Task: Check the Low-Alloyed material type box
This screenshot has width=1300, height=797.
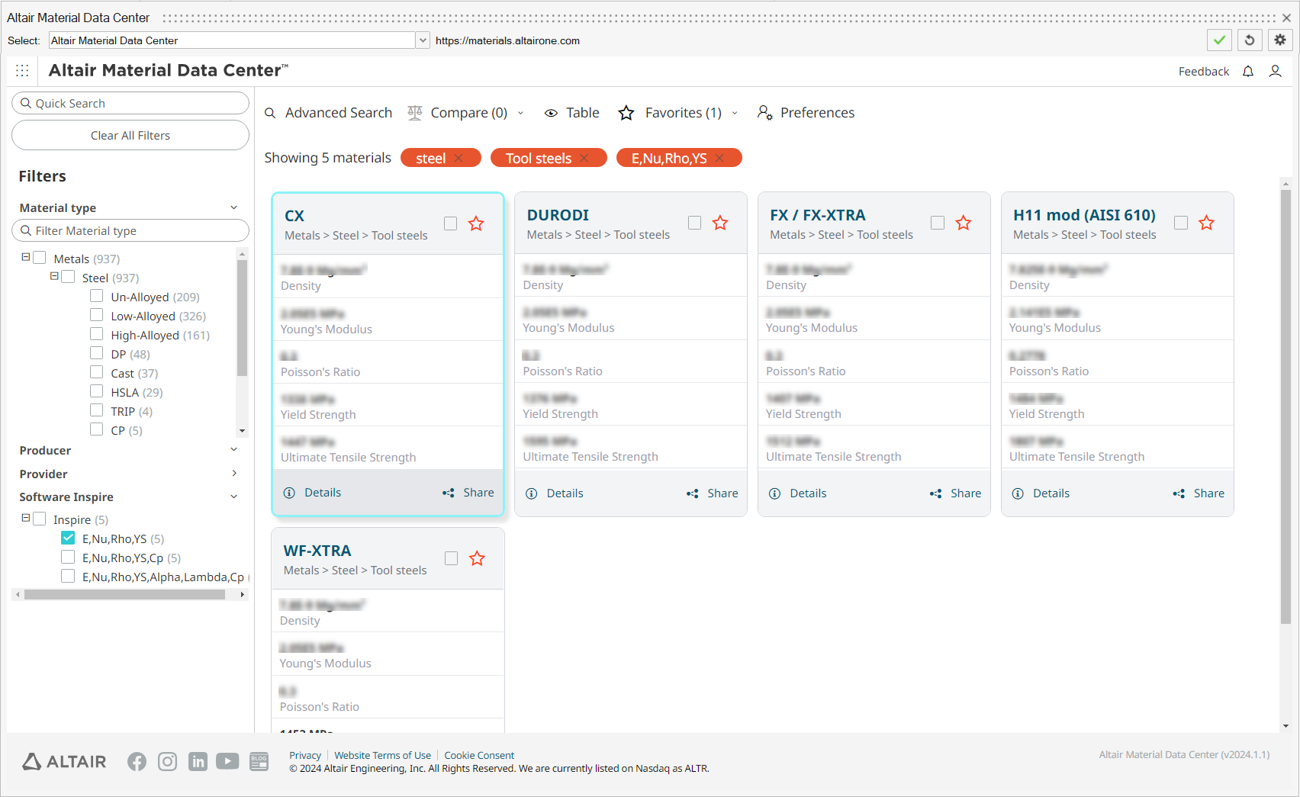Action: (x=97, y=316)
